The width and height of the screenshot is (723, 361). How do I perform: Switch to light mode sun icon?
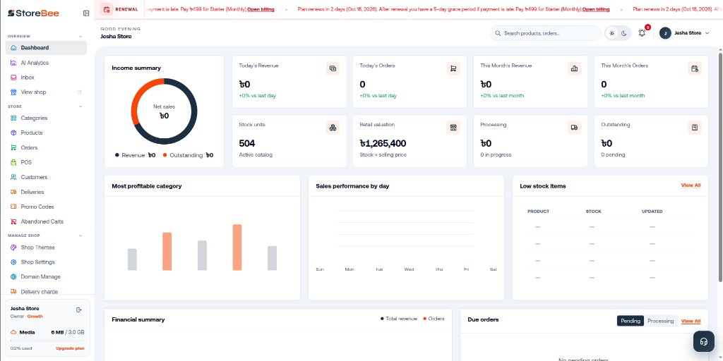(612, 33)
